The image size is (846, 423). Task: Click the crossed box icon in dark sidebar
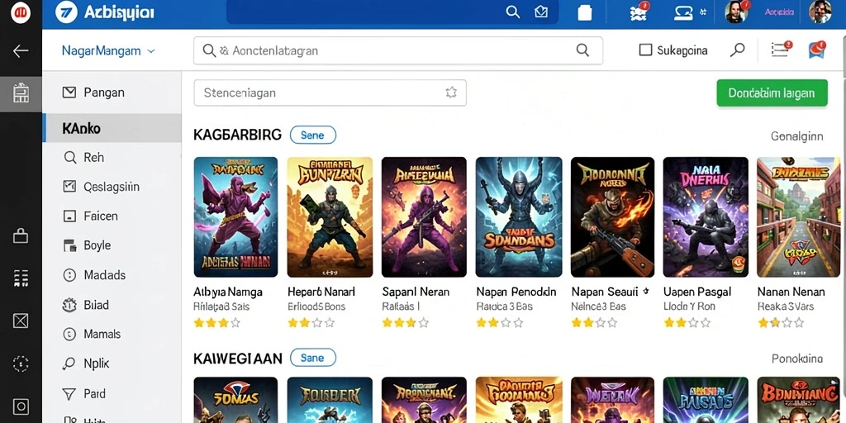pyautogui.click(x=21, y=321)
